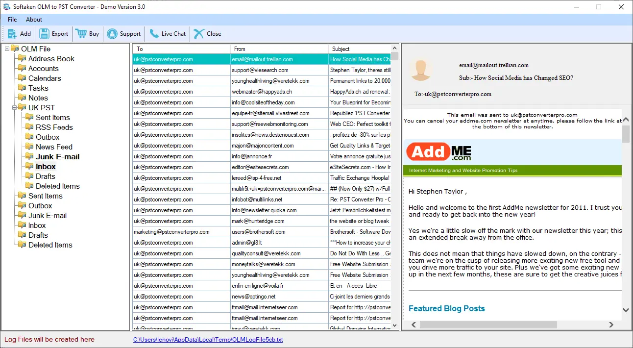
Task: Collapse the UK PST tree node
Action: click(x=14, y=107)
